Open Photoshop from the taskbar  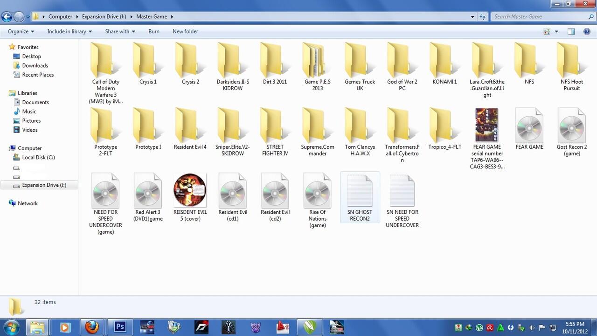point(120,327)
